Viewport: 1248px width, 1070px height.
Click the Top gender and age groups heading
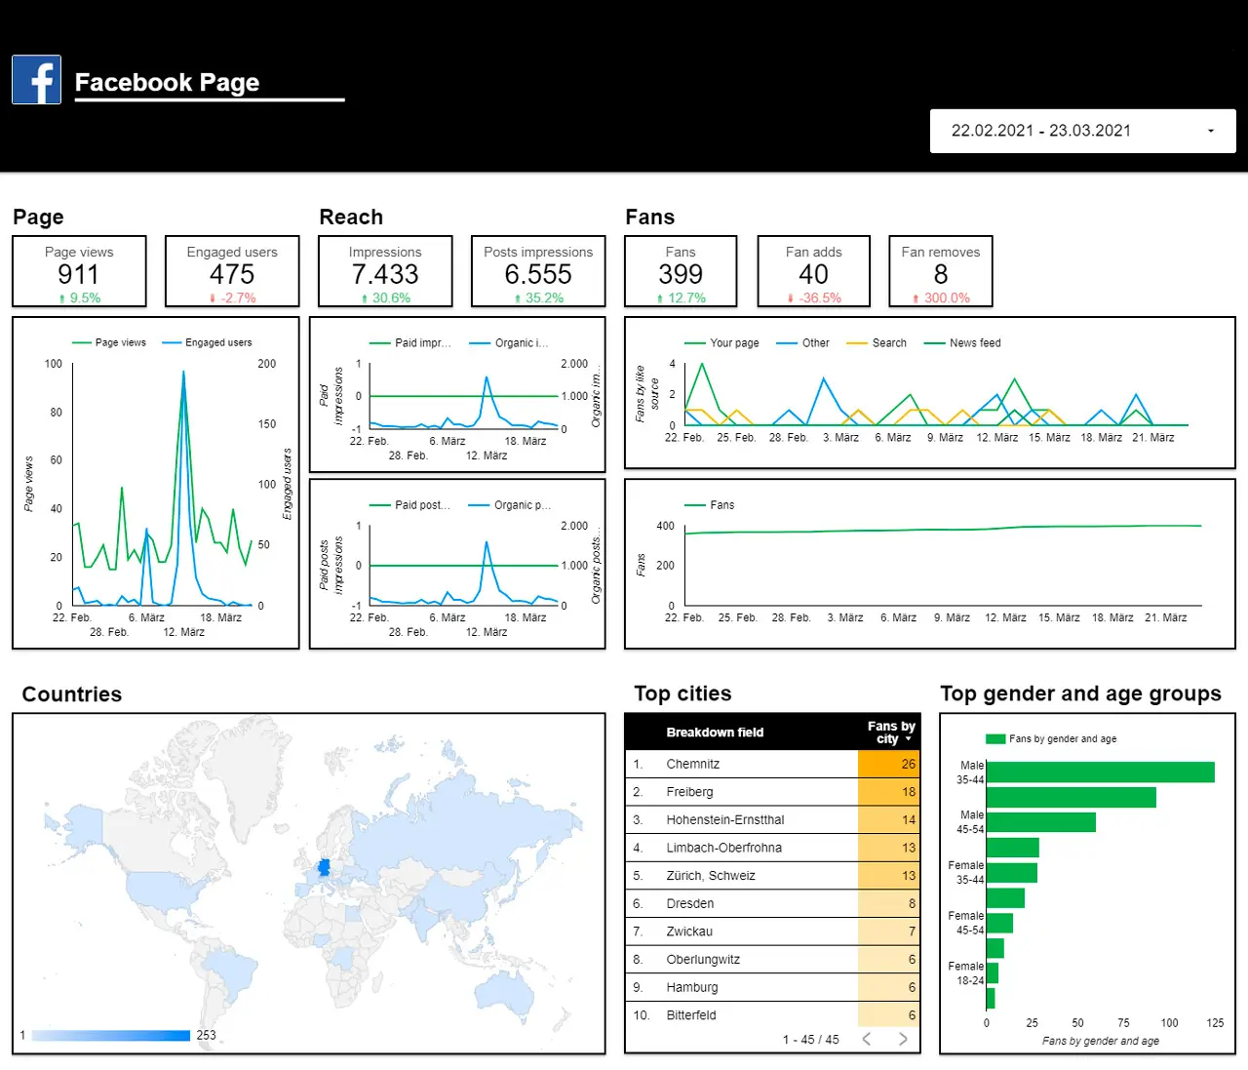(1080, 694)
